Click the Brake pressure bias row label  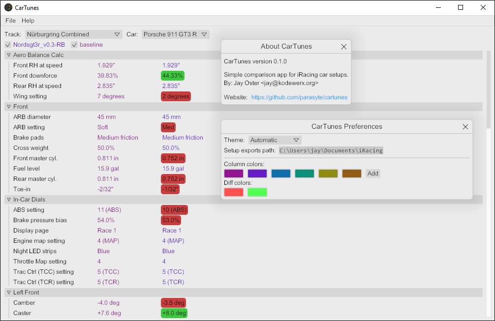[40, 220]
